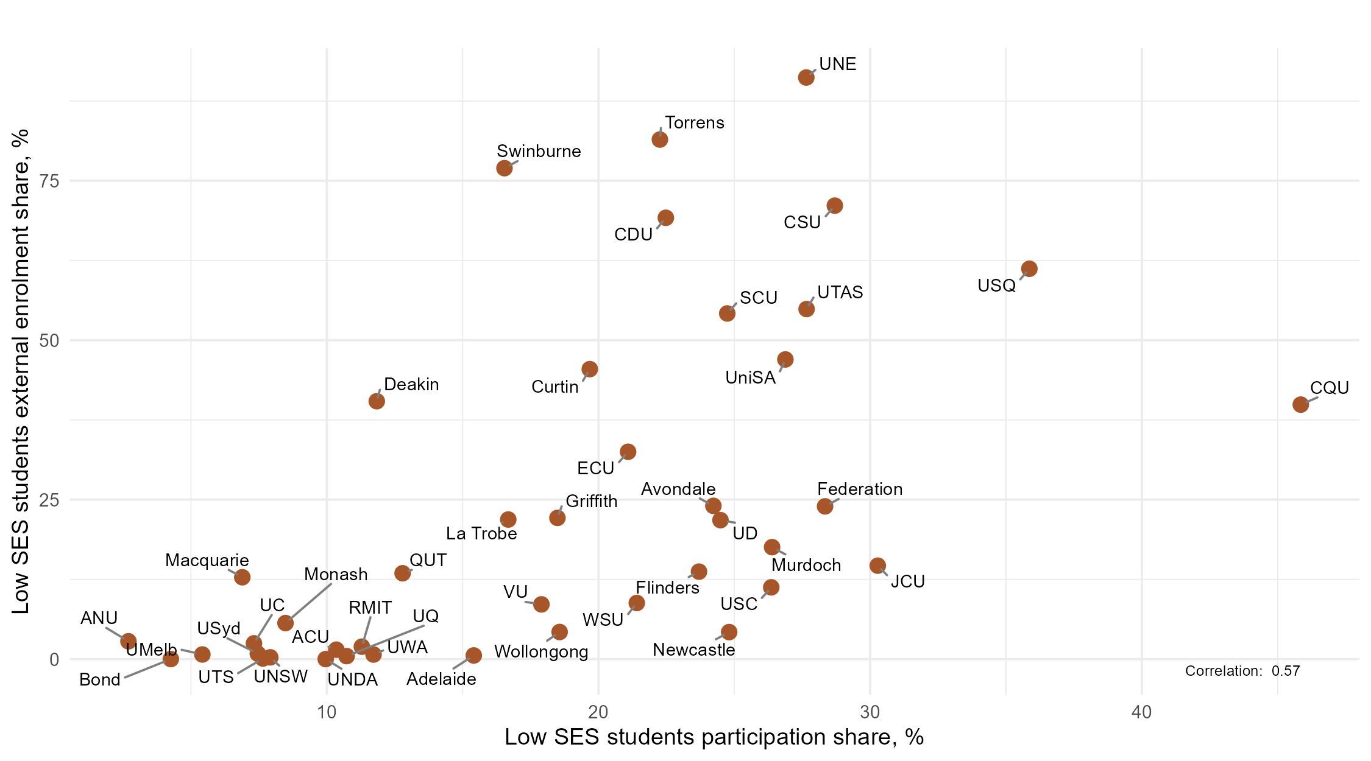This screenshot has width=1371, height=761.
Task: Click the Curtin label
Action: 554,387
